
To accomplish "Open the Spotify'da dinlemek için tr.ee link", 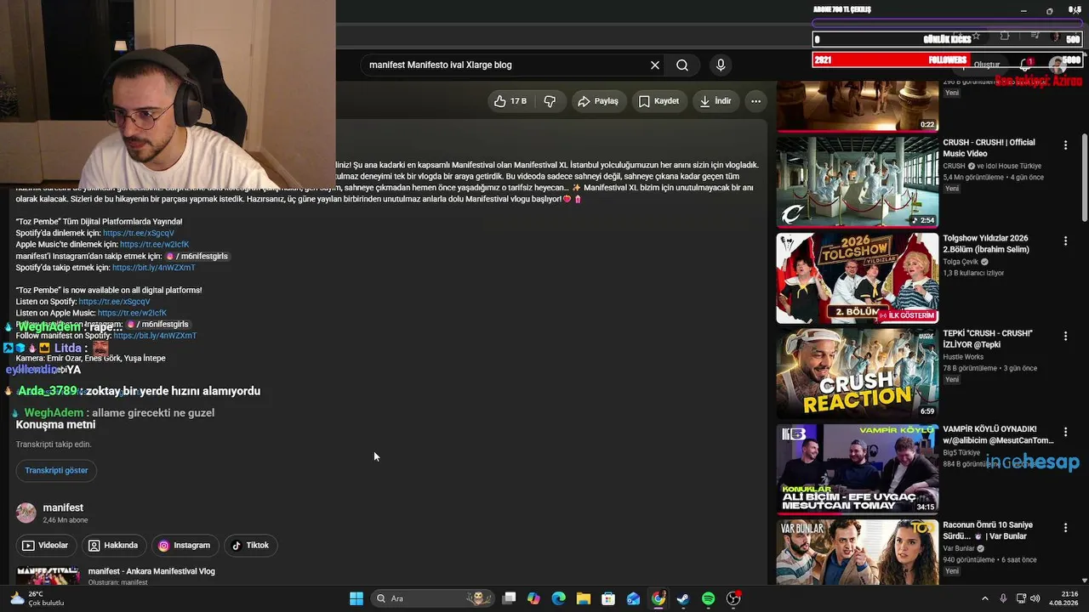I will tap(139, 233).
